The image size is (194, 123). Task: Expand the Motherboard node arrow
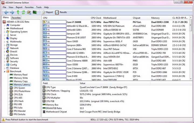[x=5, y=28]
